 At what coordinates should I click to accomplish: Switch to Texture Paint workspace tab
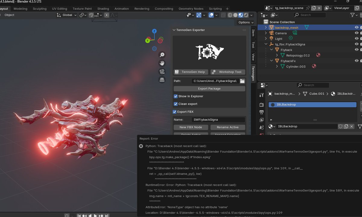pyautogui.click(x=82, y=9)
